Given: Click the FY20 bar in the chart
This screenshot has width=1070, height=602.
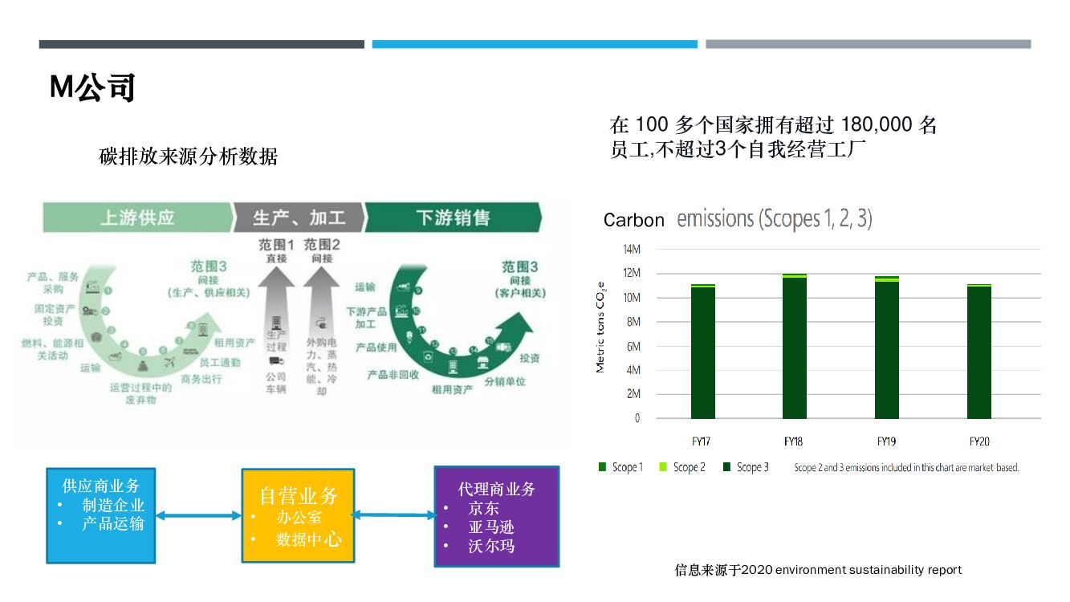Looking at the screenshot, I should [979, 352].
